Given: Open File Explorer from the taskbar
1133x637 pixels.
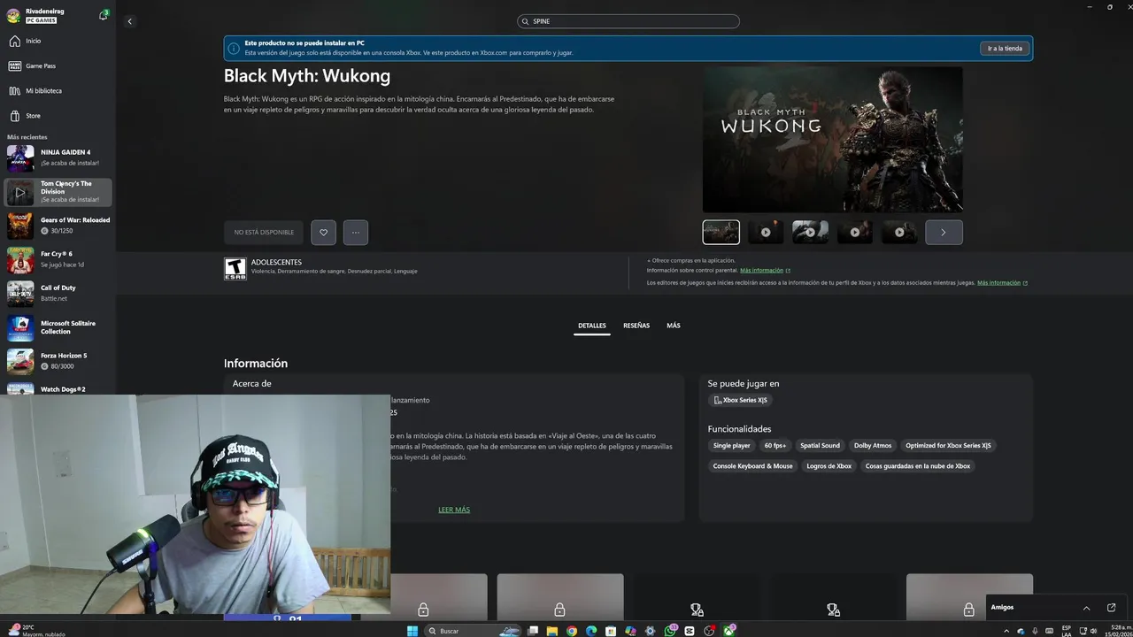Looking at the screenshot, I should pyautogui.click(x=552, y=631).
